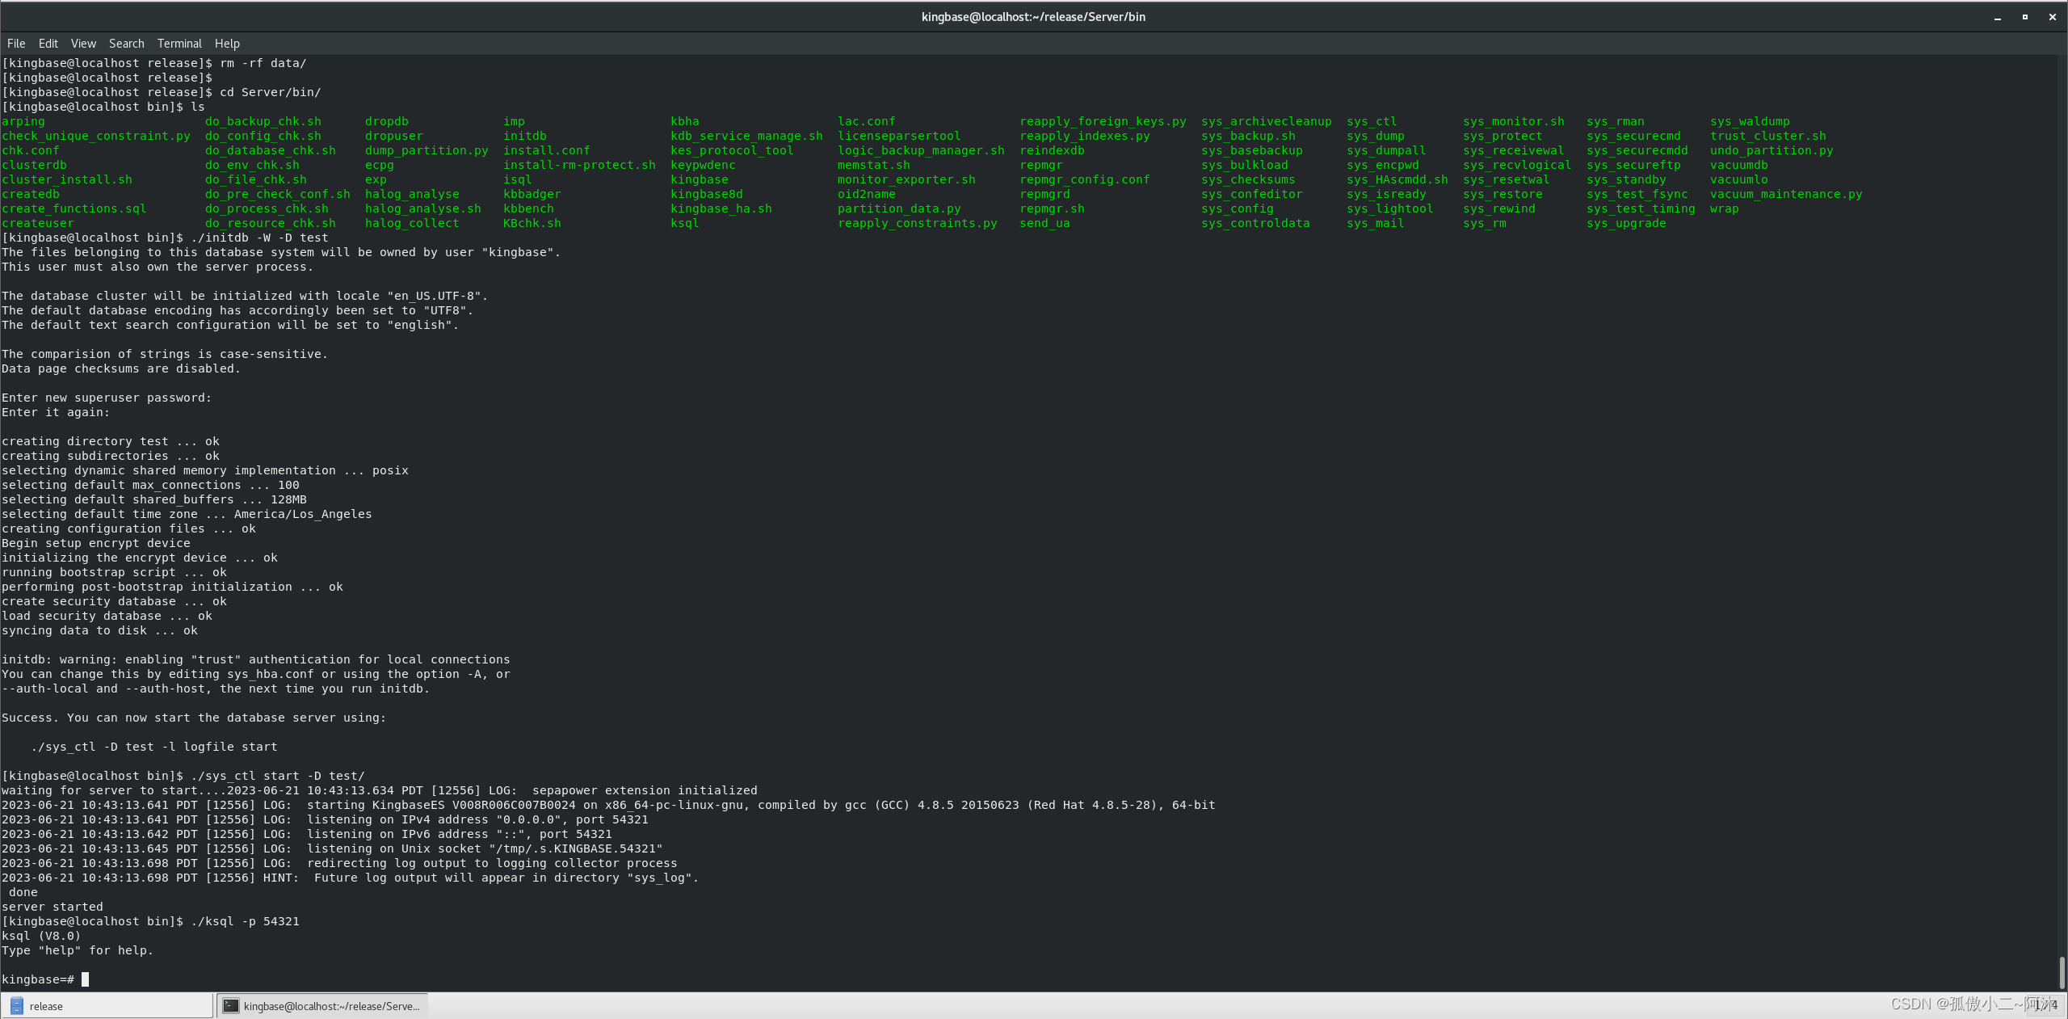The height and width of the screenshot is (1019, 2068).
Task: Click Edit menu in menu bar
Action: click(48, 42)
